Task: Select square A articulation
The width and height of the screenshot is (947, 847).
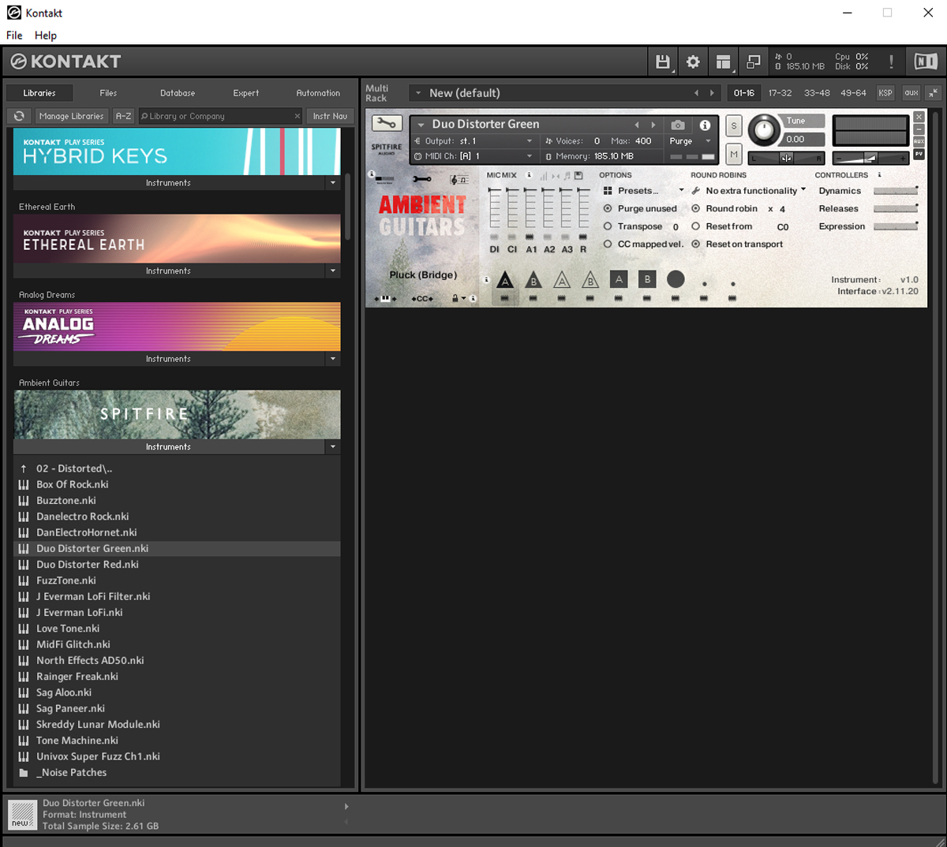Action: tap(619, 279)
